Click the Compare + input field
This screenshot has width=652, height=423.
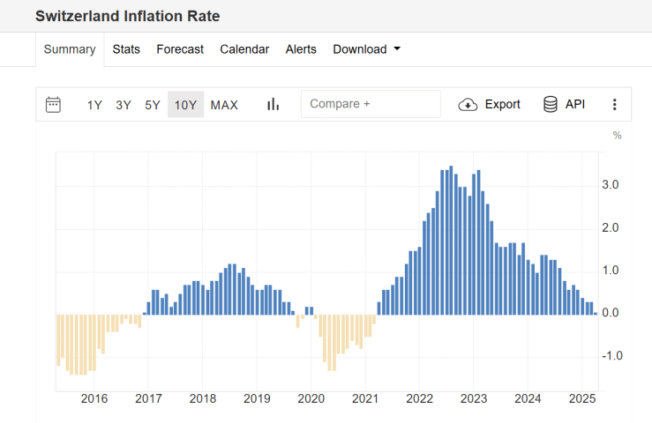click(x=371, y=104)
